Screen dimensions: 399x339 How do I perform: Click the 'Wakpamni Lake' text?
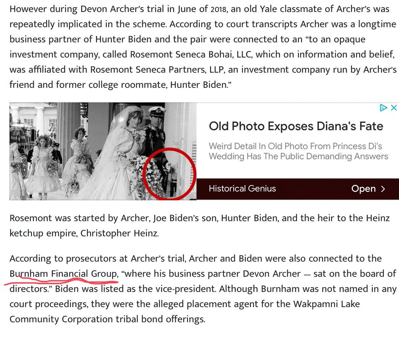326,304
